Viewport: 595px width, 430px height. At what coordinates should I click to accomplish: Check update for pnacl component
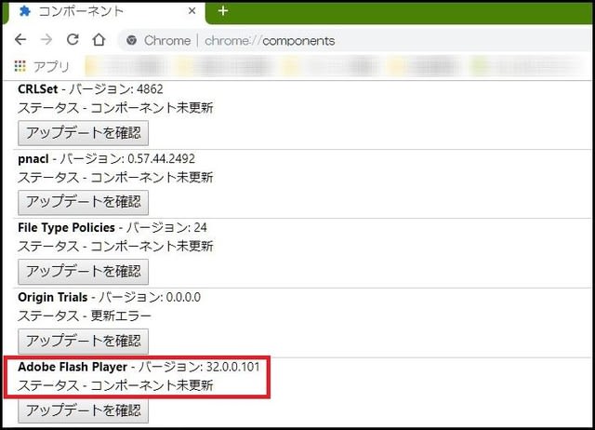pos(83,202)
